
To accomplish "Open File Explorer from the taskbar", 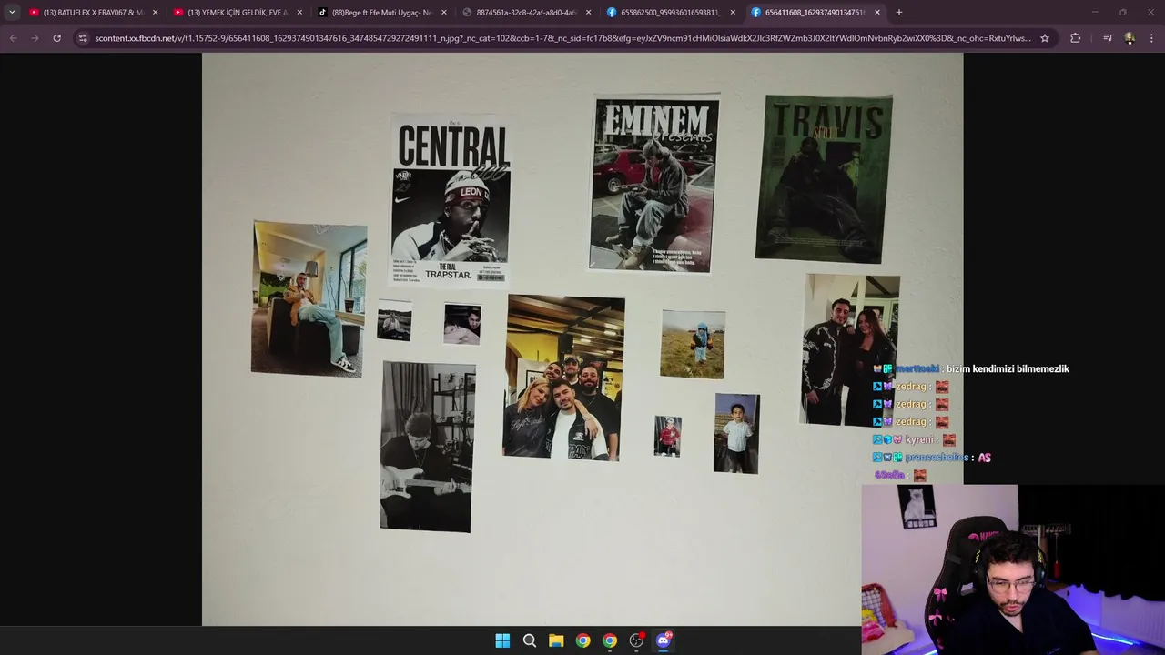I will point(556,640).
